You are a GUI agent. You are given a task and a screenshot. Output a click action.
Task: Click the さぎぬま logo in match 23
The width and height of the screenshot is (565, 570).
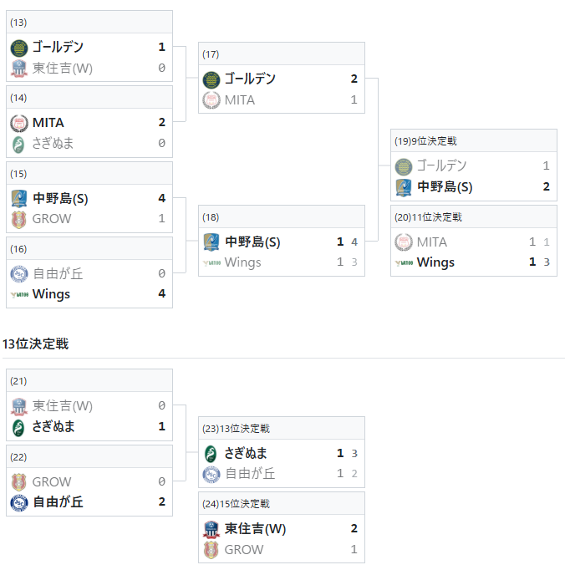click(211, 454)
